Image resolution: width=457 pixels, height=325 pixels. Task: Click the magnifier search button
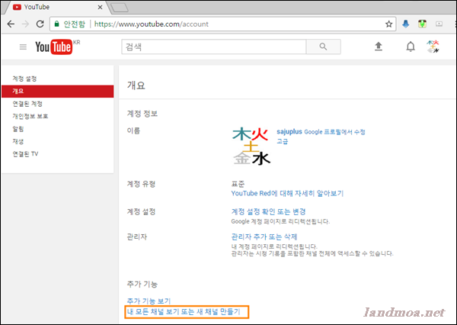coord(323,47)
